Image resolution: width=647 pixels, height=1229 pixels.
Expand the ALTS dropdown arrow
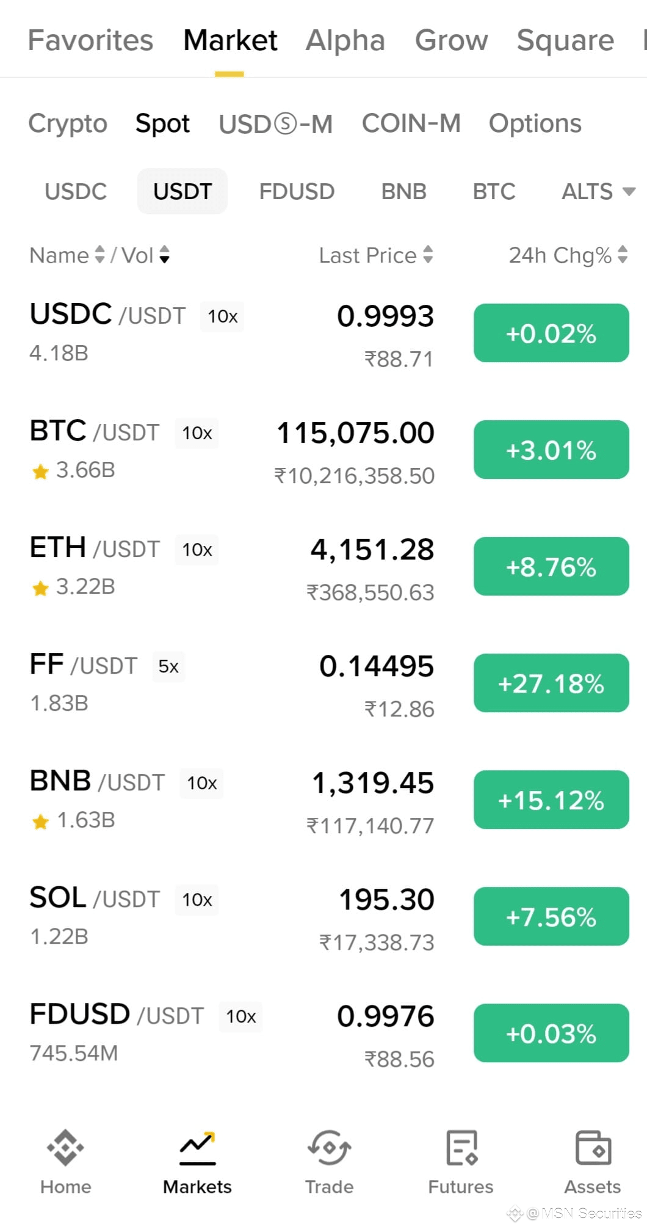tap(629, 192)
